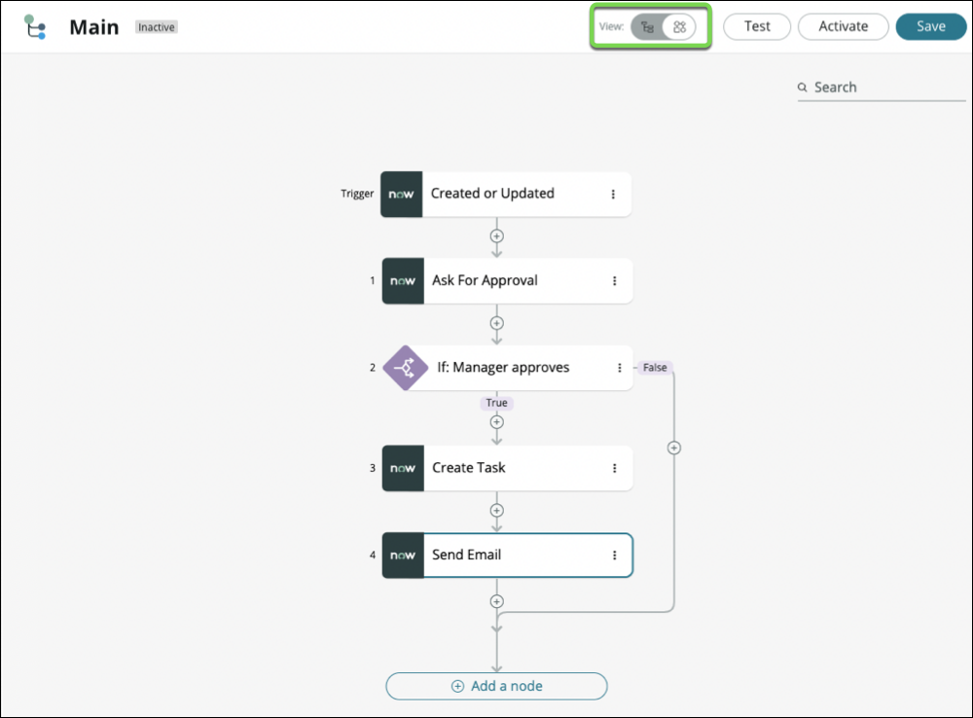Click plus connector below Ask For Approval
Viewport: 973px width, 718px height.
pos(496,323)
